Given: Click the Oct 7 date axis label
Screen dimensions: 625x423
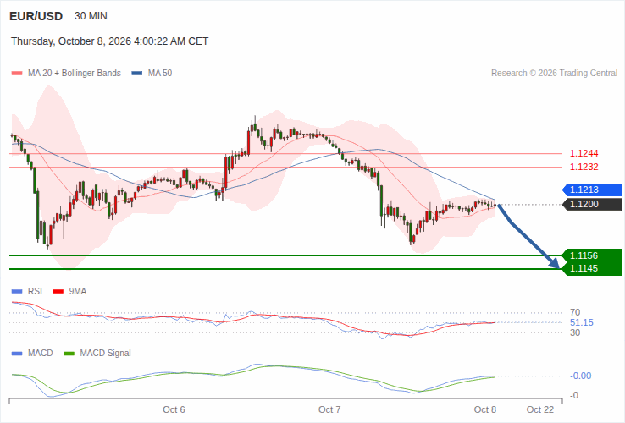Looking at the screenshot, I should [329, 409].
